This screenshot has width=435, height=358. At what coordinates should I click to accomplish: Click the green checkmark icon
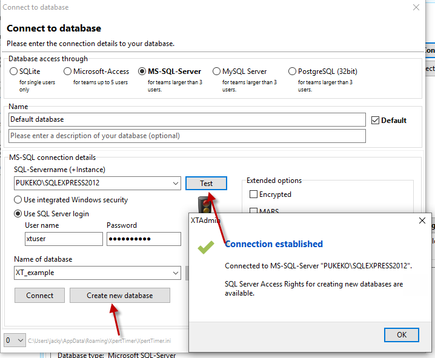tap(206, 247)
